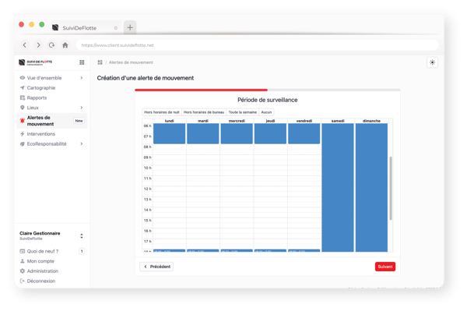Image resolution: width=467 pixels, height=311 pixels.
Task: Expand Vue d'ensemble chevron
Action: [82, 78]
